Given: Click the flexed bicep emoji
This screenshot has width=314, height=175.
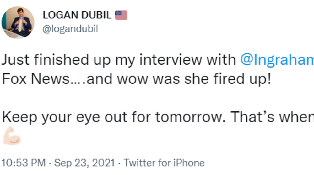Looking at the screenshot, I should pos(12,136).
